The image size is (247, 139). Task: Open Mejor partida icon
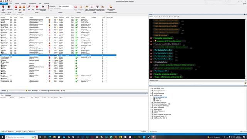click(x=87, y=8)
